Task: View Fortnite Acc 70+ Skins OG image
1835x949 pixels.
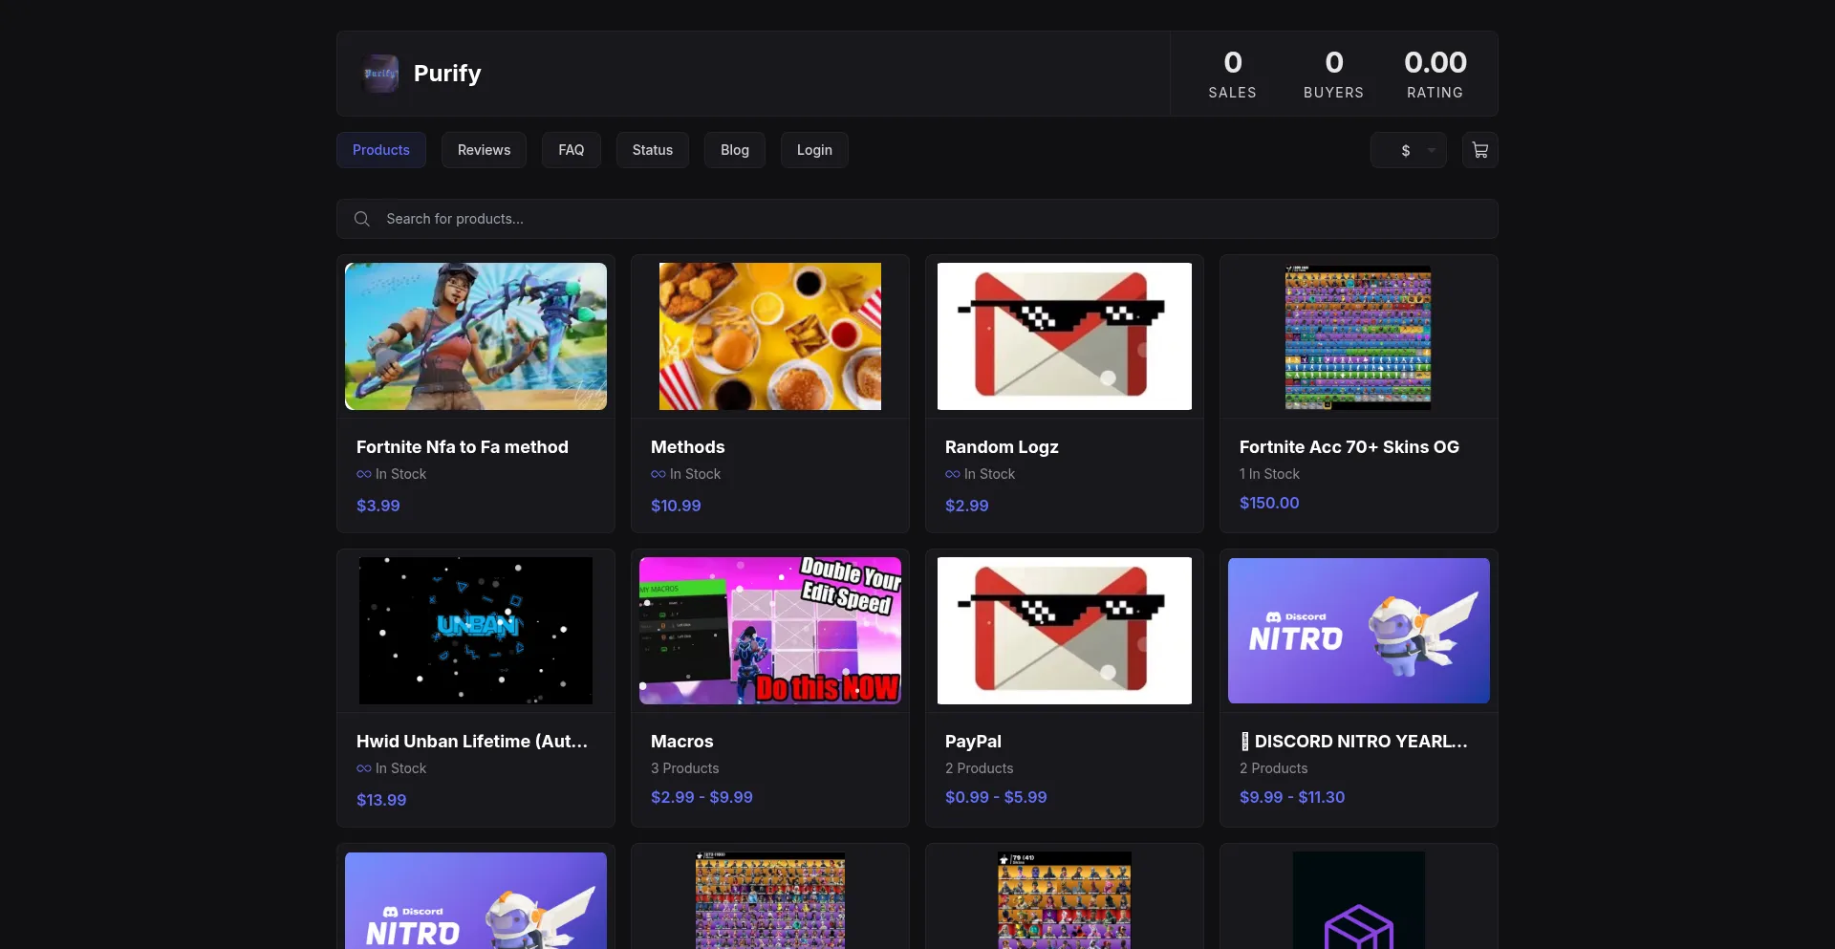Action: (1358, 336)
